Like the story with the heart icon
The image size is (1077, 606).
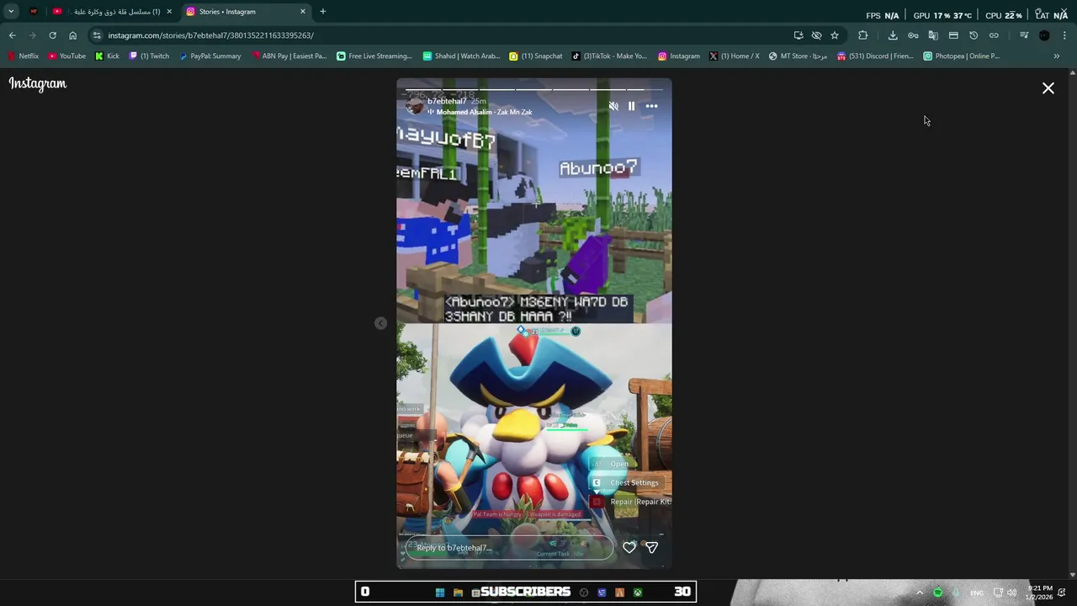point(629,547)
